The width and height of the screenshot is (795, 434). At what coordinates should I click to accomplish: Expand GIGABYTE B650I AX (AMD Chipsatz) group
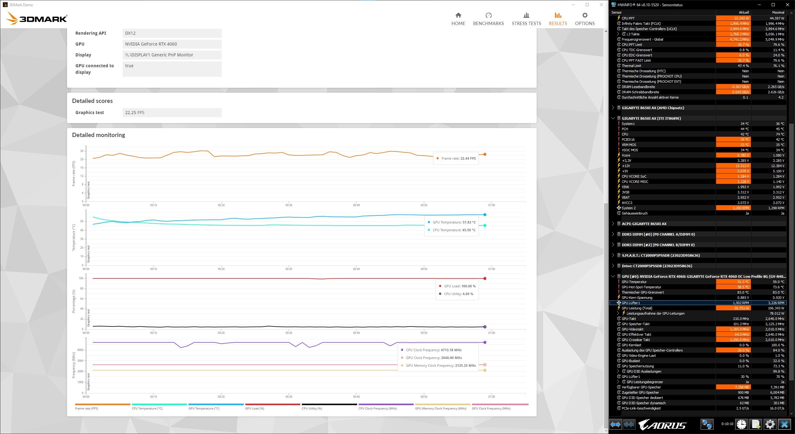pos(613,108)
